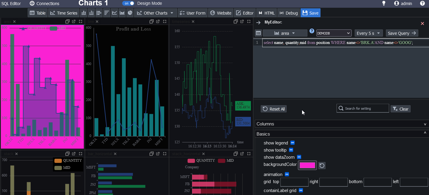429x195 pixels.
Task: Close the line panel tab X
Action: [x=97, y=22]
